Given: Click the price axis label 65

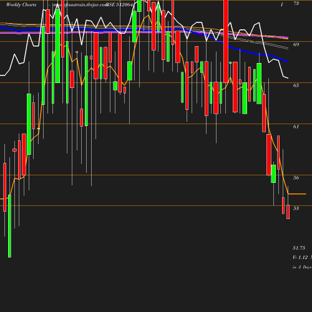Looking at the screenshot, I should point(296,85).
